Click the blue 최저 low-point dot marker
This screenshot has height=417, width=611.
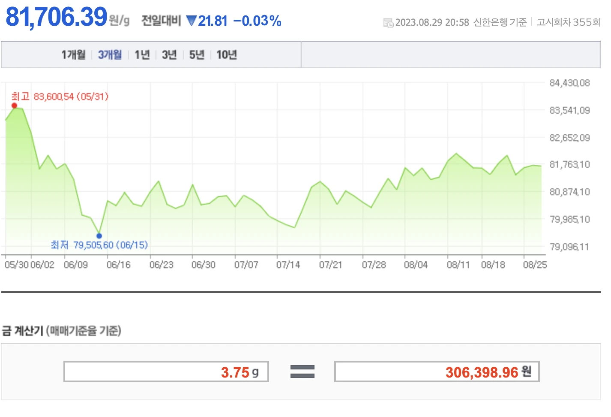(x=99, y=235)
